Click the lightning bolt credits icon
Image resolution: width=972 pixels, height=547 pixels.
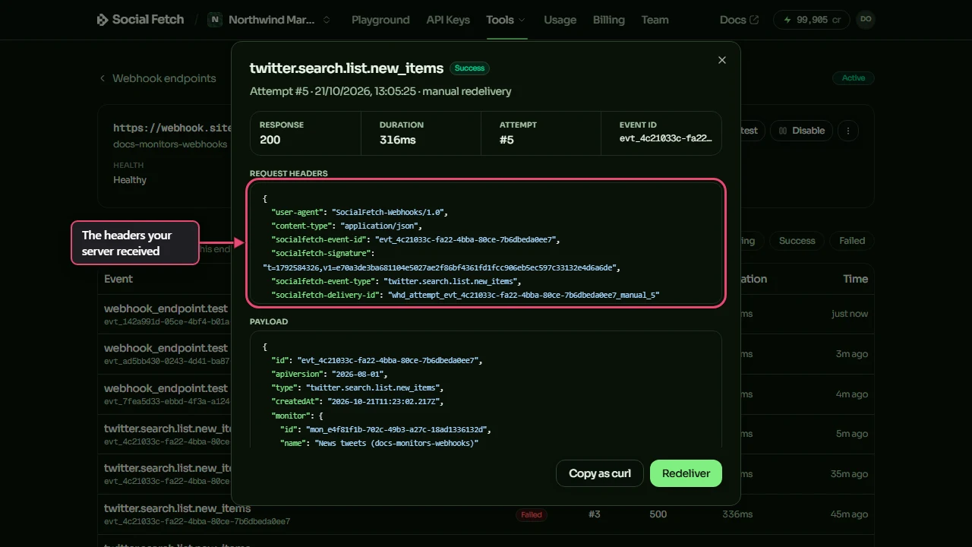787,20
